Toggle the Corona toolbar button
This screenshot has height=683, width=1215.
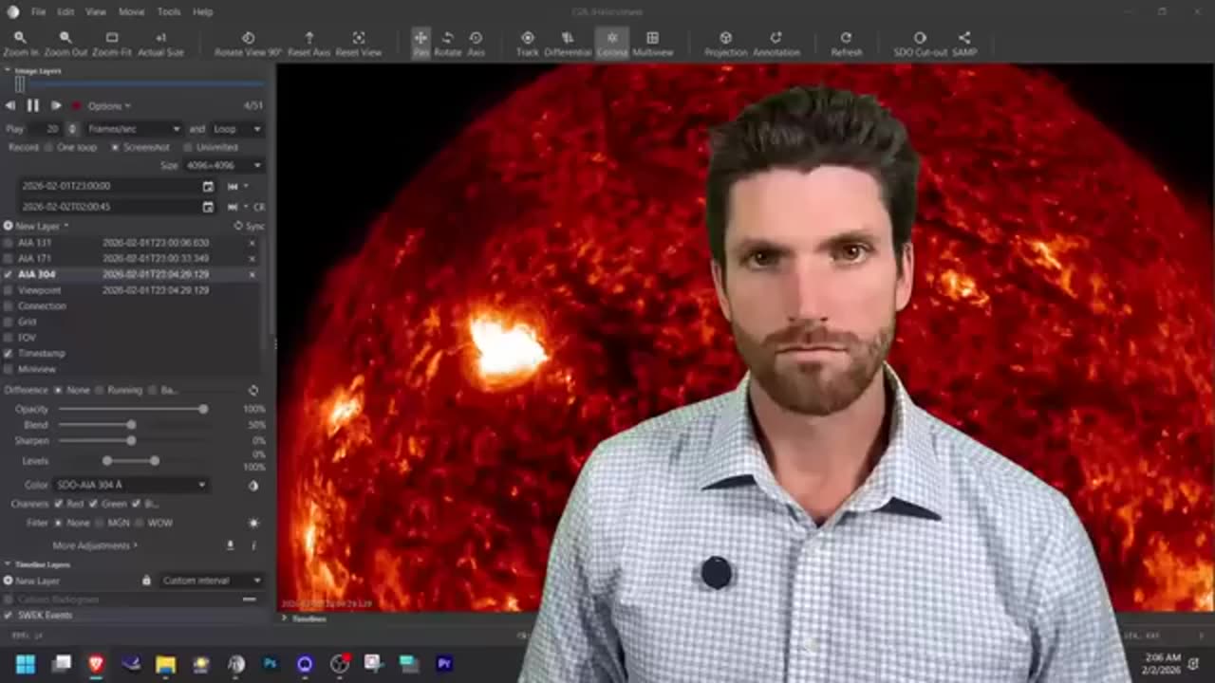(612, 44)
